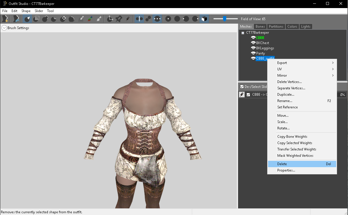
Task: Click the Field of View slider handle
Action: tap(224, 19)
